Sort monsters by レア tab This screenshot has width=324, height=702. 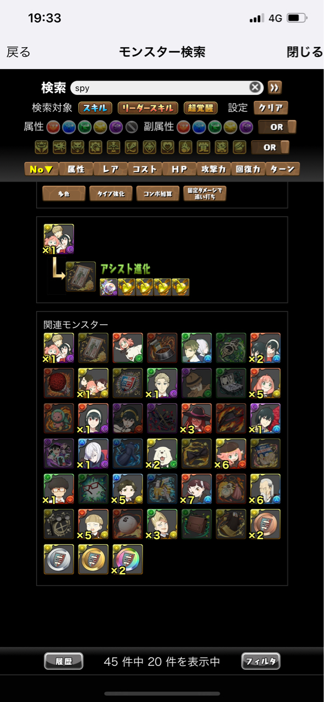point(111,169)
